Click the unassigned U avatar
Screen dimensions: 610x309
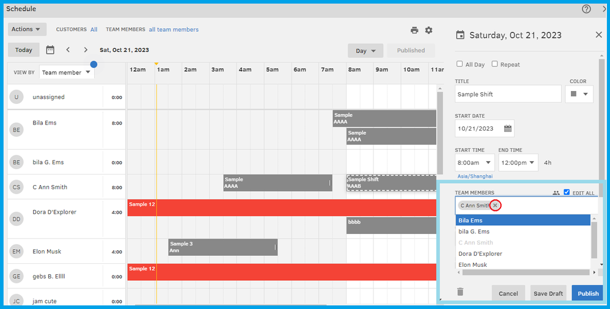17,97
